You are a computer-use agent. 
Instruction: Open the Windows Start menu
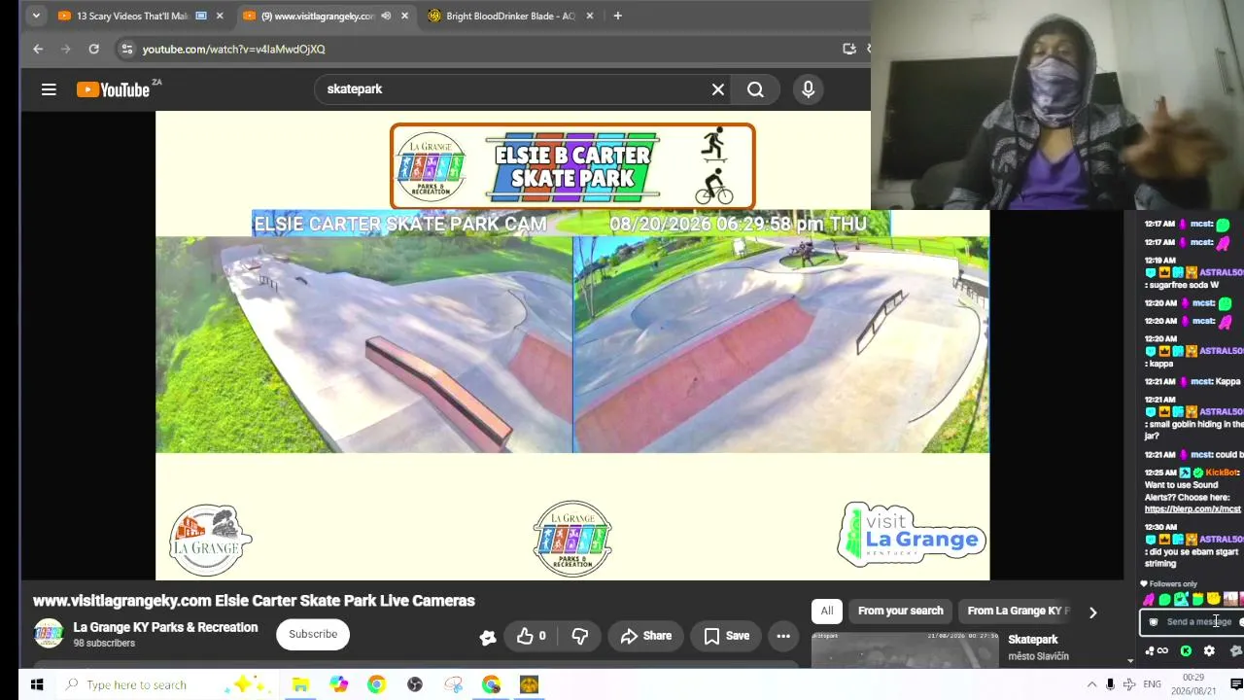tap(37, 684)
